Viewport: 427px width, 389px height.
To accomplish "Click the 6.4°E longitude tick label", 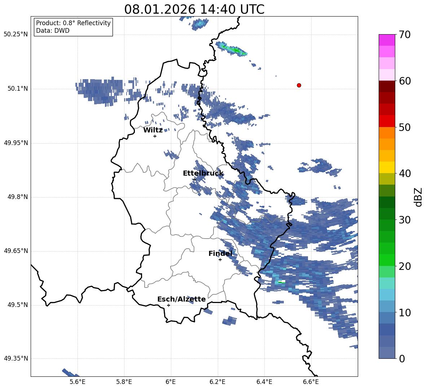I will point(264,382).
